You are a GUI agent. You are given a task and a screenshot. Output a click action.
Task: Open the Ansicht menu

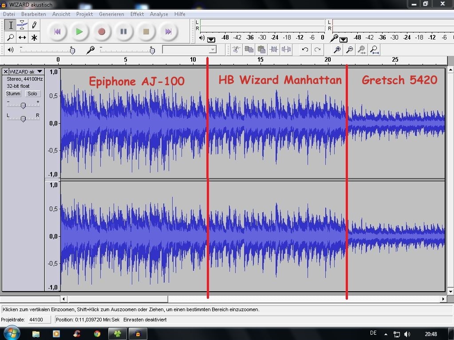coord(61,14)
